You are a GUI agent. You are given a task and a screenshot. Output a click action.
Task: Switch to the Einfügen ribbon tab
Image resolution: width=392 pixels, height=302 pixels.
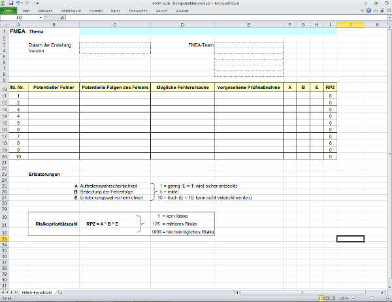click(x=46, y=11)
